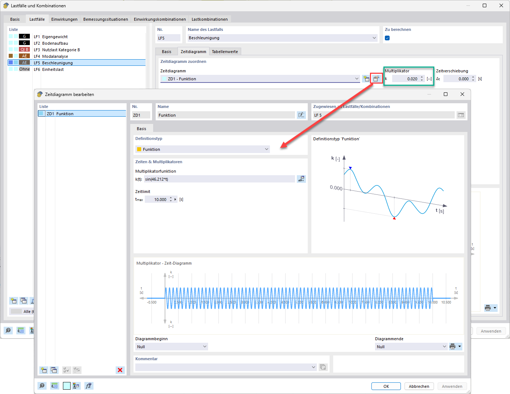Open the zugewiesene Lastfälle assignment icon
The image size is (510, 394).
pyautogui.click(x=461, y=115)
